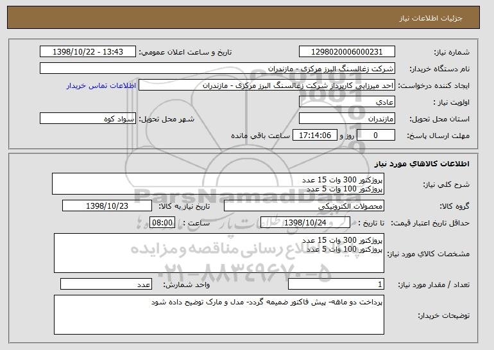The image size is (494, 350).
Task: Click the مشخصات کالای مورد نیاز label
Action: coord(428,254)
